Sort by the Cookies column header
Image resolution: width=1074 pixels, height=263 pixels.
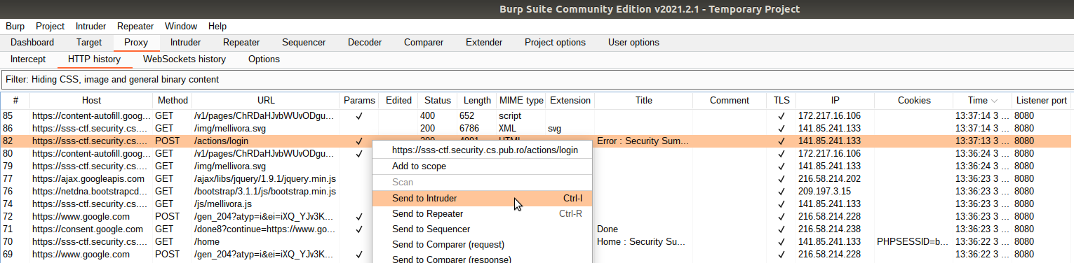point(914,101)
